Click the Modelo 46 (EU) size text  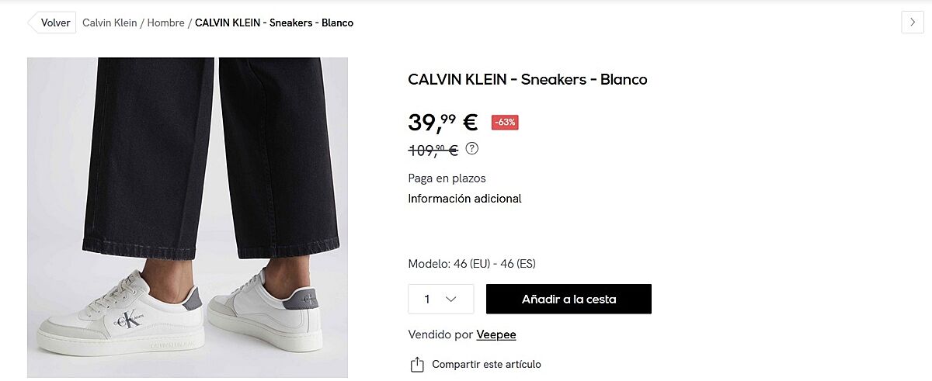(x=471, y=264)
